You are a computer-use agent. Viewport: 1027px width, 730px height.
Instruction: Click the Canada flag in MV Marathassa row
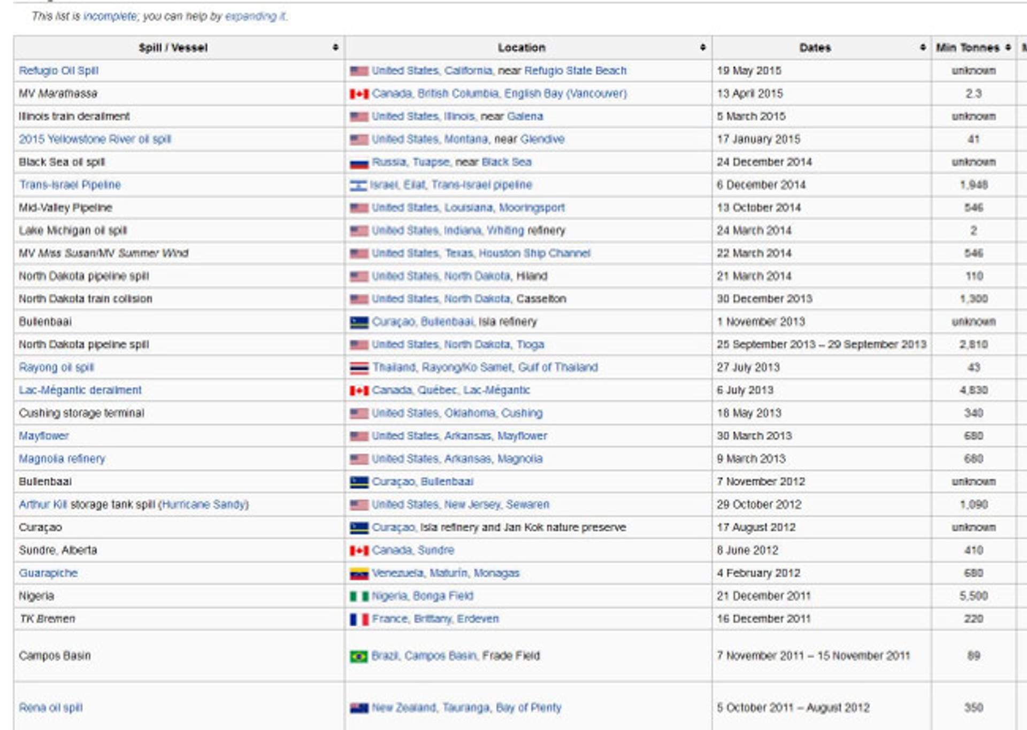[x=359, y=94]
